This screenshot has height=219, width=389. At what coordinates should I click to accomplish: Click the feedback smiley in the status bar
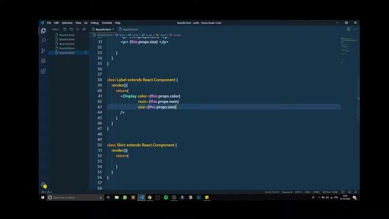tap(349, 192)
